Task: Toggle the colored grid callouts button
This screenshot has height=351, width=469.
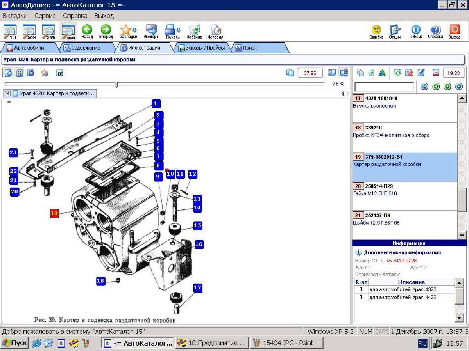Action: click(20, 73)
